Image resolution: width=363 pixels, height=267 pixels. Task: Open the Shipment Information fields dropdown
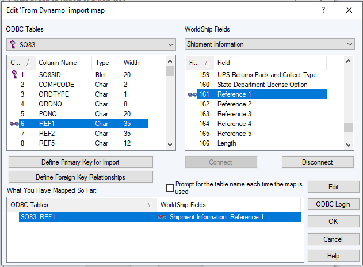pyautogui.click(x=269, y=44)
